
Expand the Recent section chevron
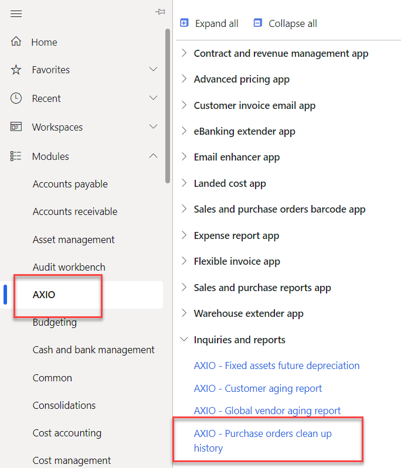[x=154, y=98]
